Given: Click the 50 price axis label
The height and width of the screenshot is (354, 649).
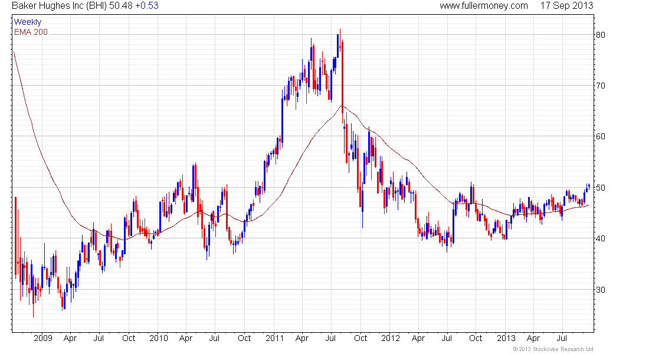Looking at the screenshot, I should point(600,188).
